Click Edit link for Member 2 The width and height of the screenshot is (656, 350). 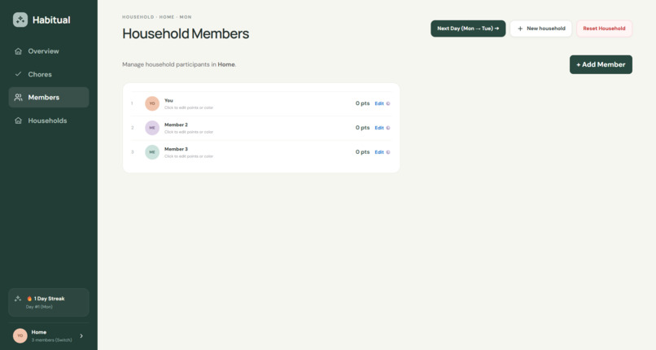coord(379,128)
